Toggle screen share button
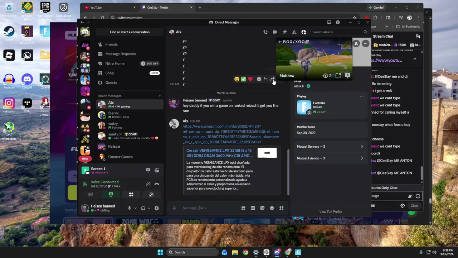The height and width of the screenshot is (258, 458). pos(111,194)
